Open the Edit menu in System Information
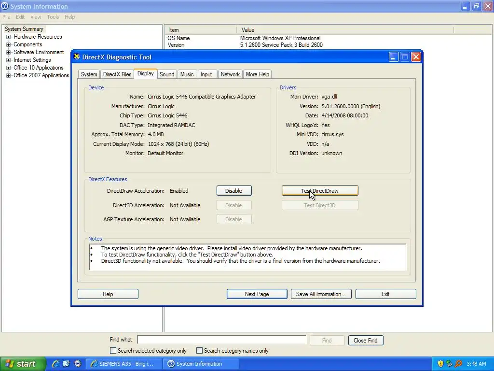Image resolution: width=494 pixels, height=371 pixels. [20, 17]
